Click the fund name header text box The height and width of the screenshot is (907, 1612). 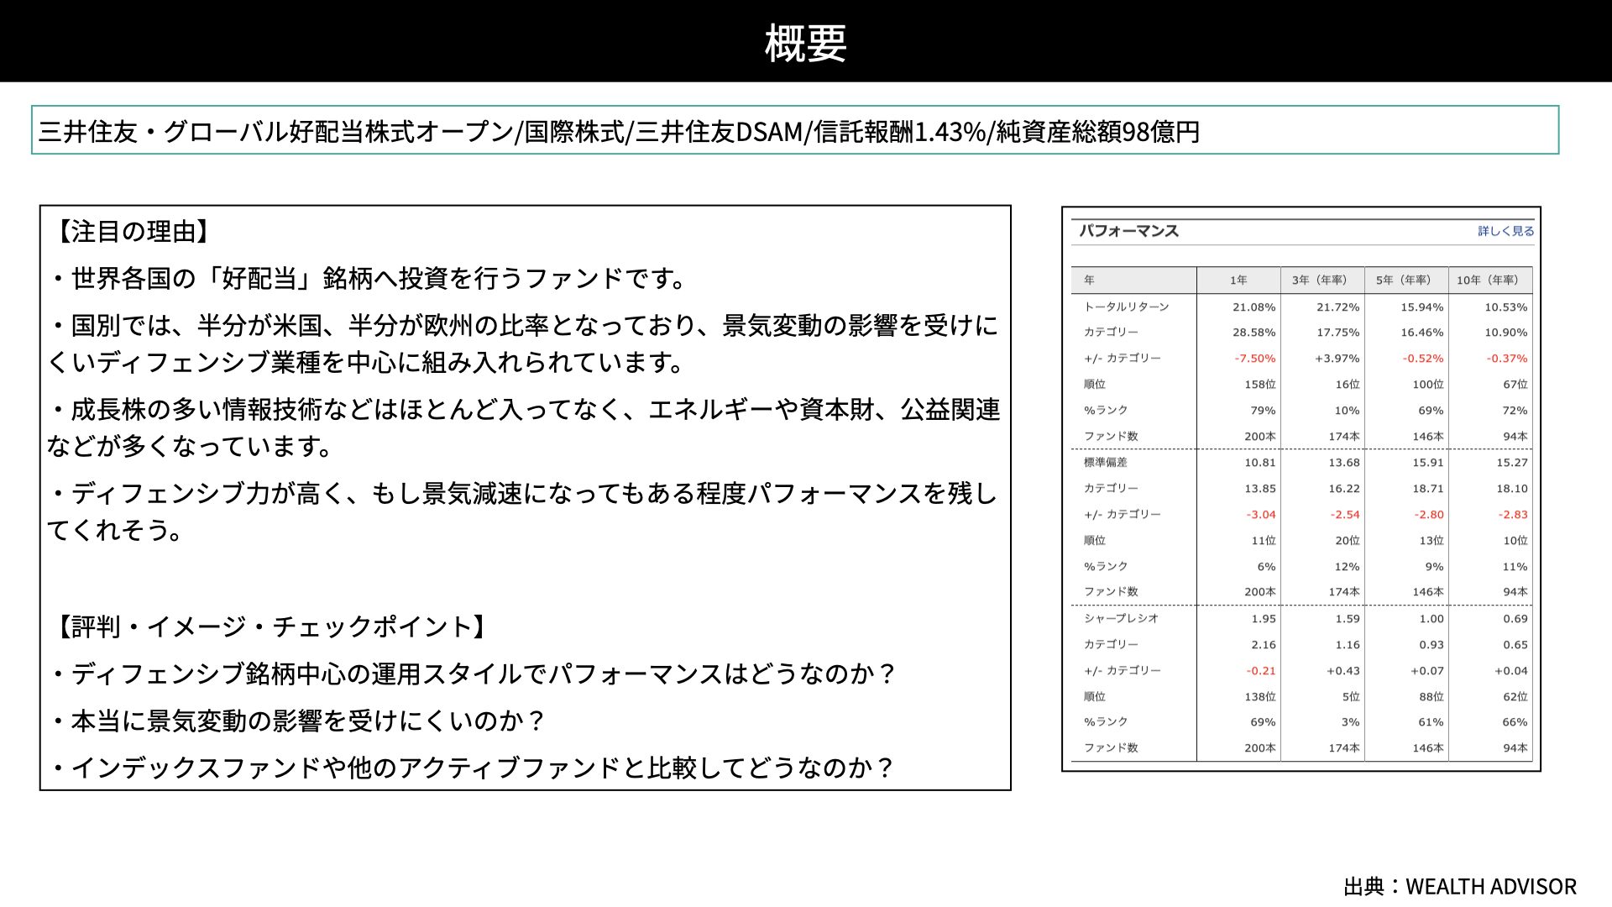(795, 130)
